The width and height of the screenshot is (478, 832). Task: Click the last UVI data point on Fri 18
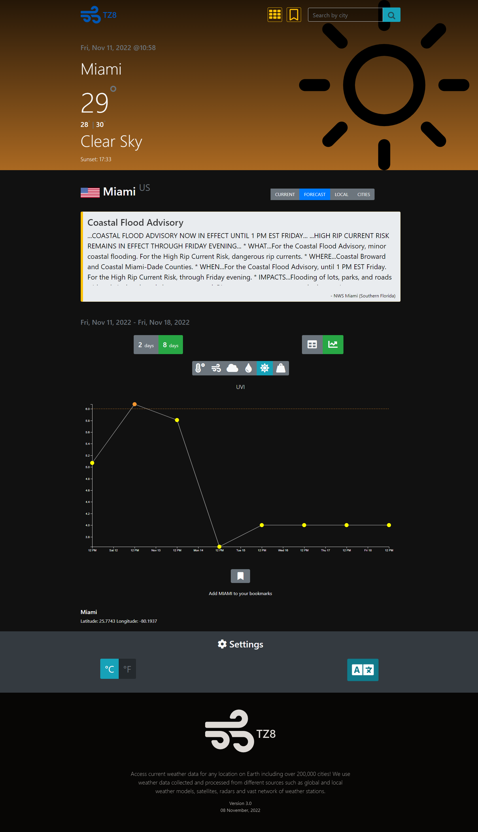389,525
